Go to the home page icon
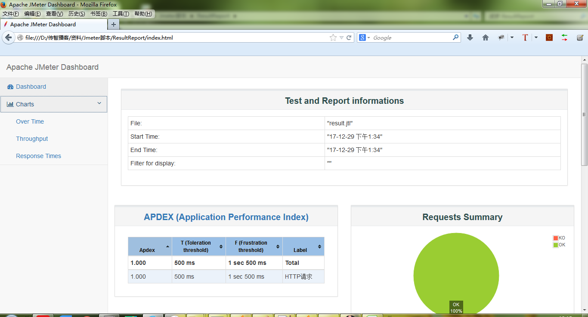This screenshot has width=588, height=317. click(x=486, y=37)
